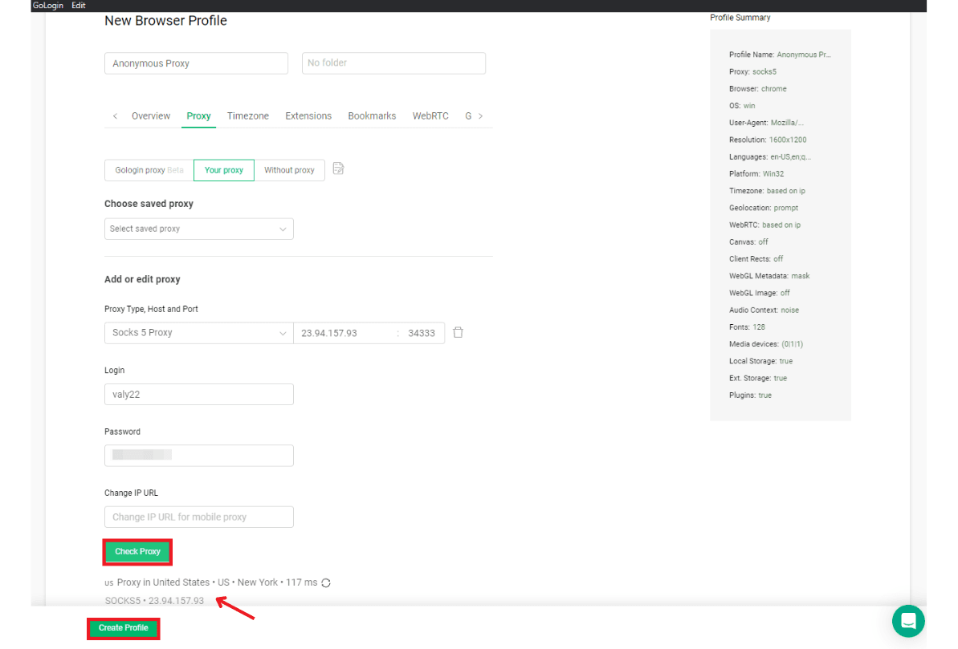Click the Anonymous Proxy profile name field
Screen dimensions: 958x649
196,63
